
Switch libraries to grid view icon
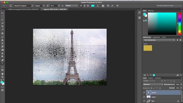pos(177,40)
